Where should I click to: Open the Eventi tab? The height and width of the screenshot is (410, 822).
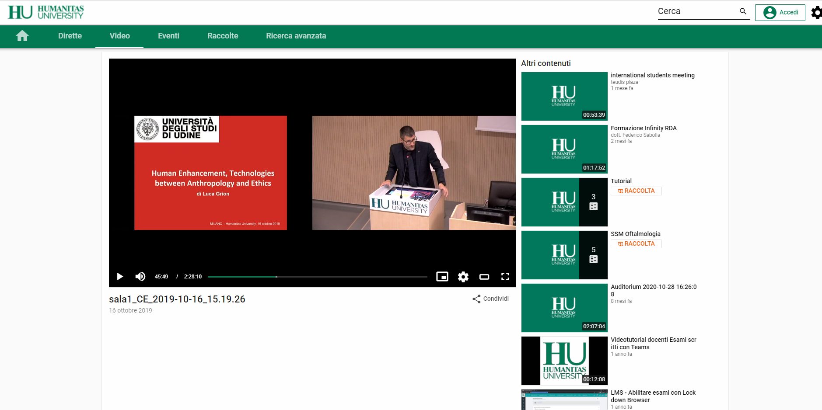(168, 36)
